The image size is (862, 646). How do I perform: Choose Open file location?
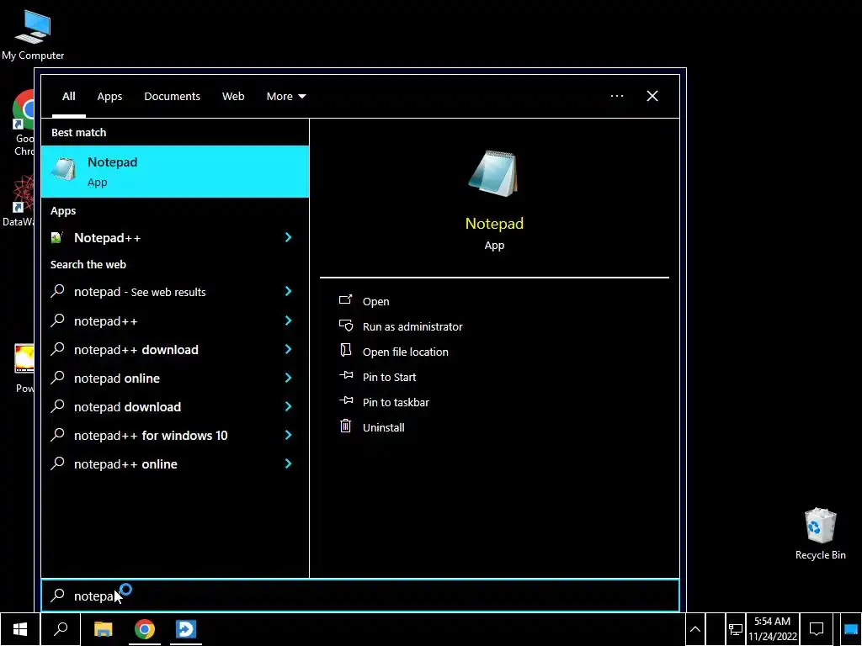(405, 352)
